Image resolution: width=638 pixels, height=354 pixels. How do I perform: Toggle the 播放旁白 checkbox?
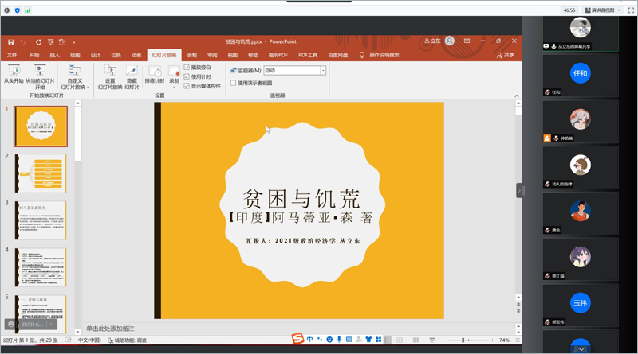coord(187,68)
